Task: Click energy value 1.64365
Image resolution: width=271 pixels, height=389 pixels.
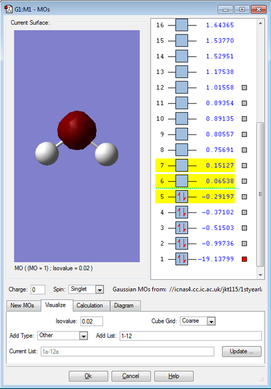Action: point(220,25)
